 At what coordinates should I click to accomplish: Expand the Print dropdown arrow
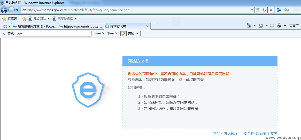[285, 26]
